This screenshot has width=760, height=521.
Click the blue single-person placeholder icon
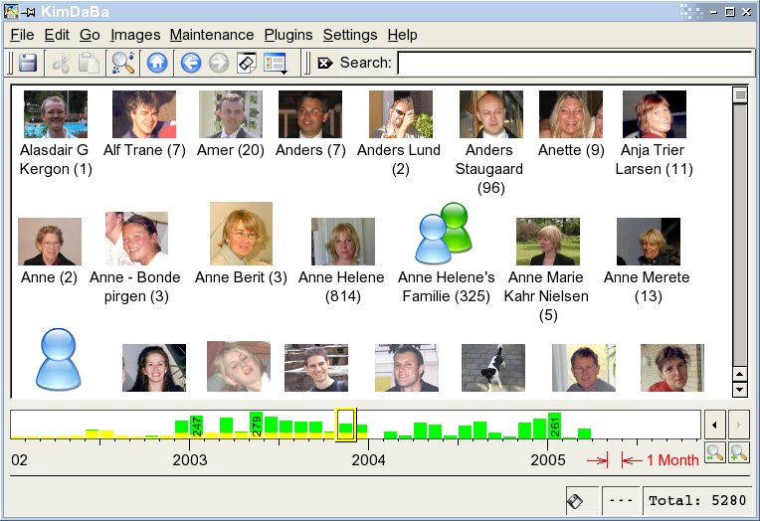click(x=58, y=359)
